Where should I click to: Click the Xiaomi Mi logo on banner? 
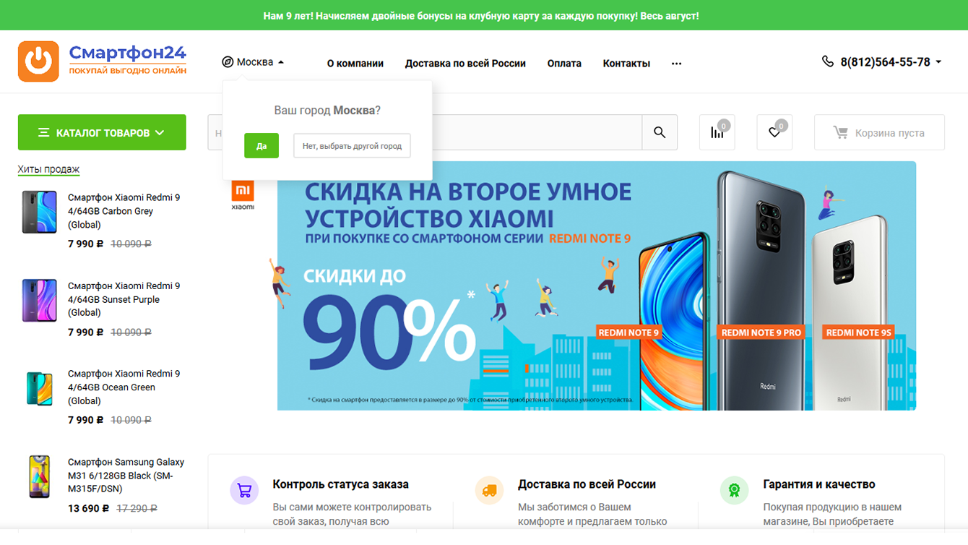tap(243, 195)
